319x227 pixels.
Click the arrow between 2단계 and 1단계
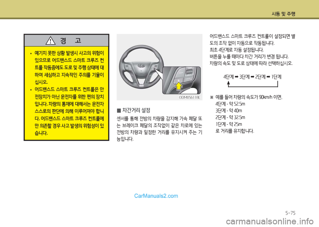pos(268,77)
